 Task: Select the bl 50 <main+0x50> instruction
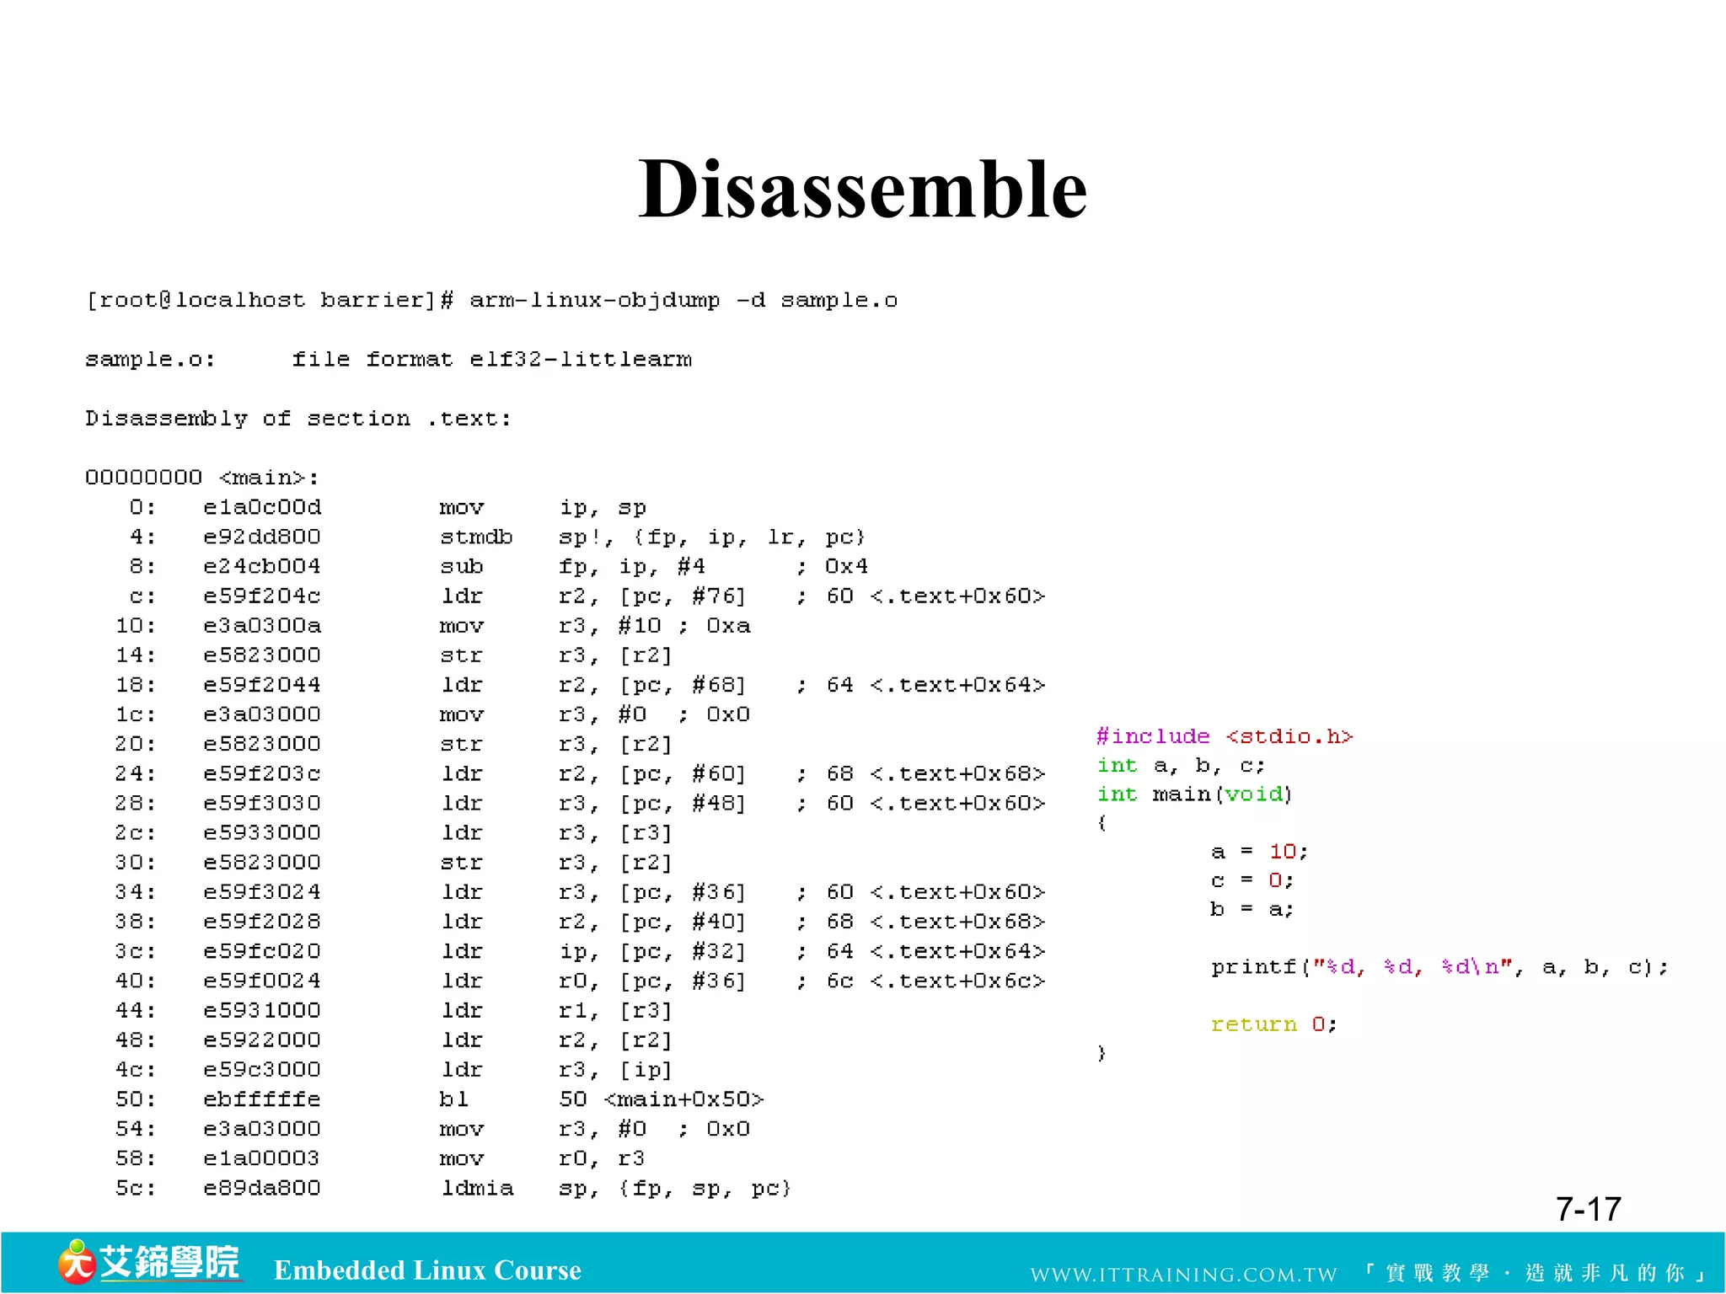602,1099
